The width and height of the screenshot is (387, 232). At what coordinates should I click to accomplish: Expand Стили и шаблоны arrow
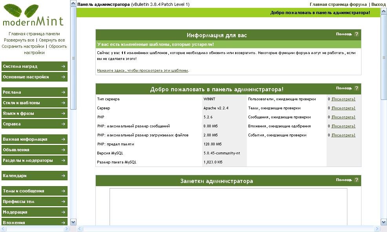tap(63, 103)
